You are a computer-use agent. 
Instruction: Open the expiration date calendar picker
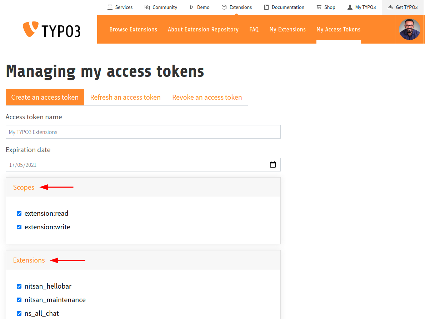273,165
